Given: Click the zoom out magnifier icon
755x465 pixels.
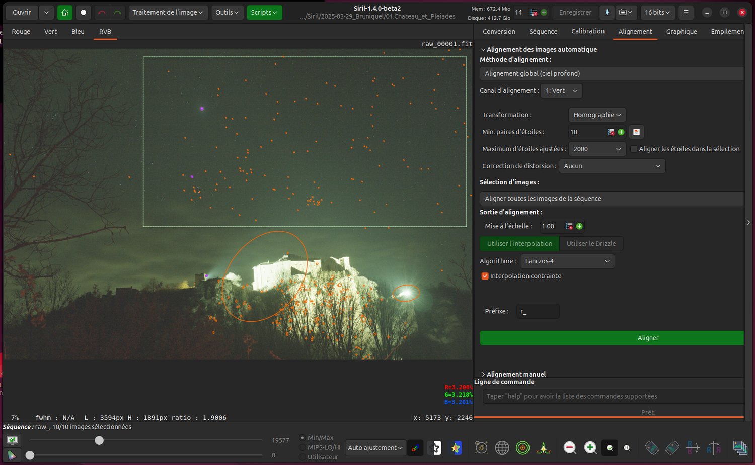Looking at the screenshot, I should pyautogui.click(x=570, y=447).
